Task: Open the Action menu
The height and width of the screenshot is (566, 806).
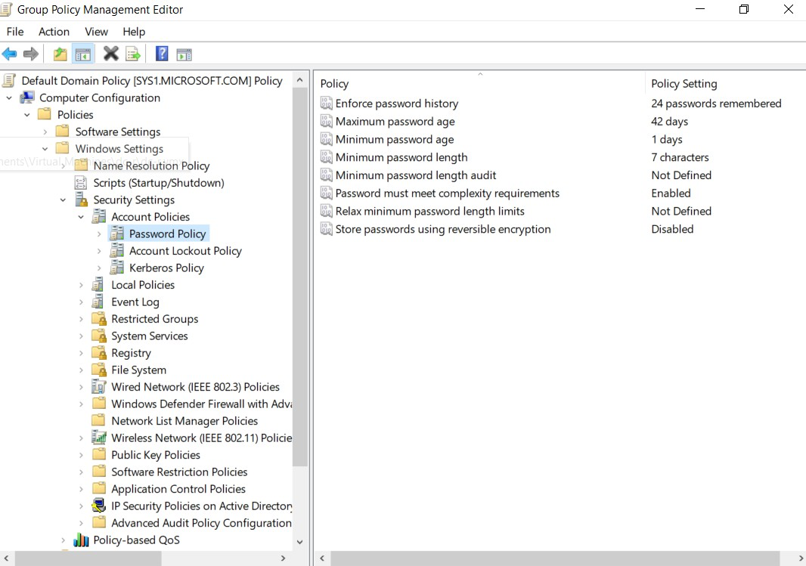Action: [x=54, y=31]
